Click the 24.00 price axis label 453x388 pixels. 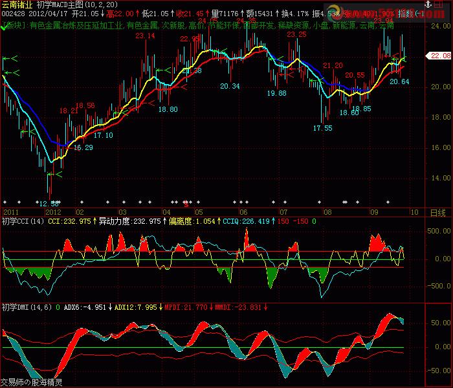tap(441, 26)
